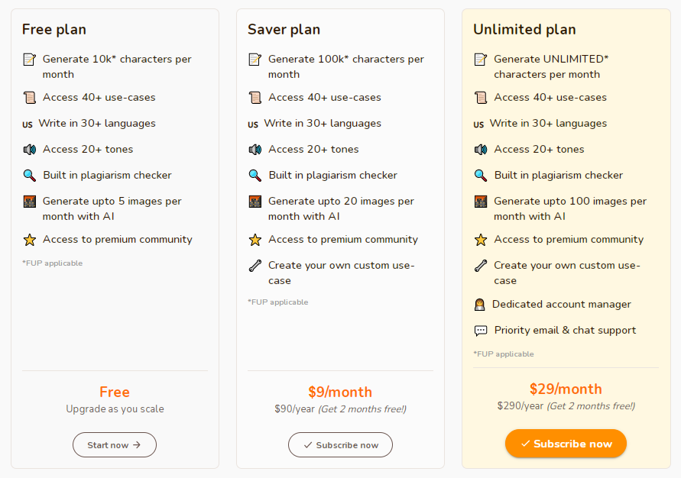Click the orange Free price label
Viewport: 681px width, 478px height.
tap(115, 392)
